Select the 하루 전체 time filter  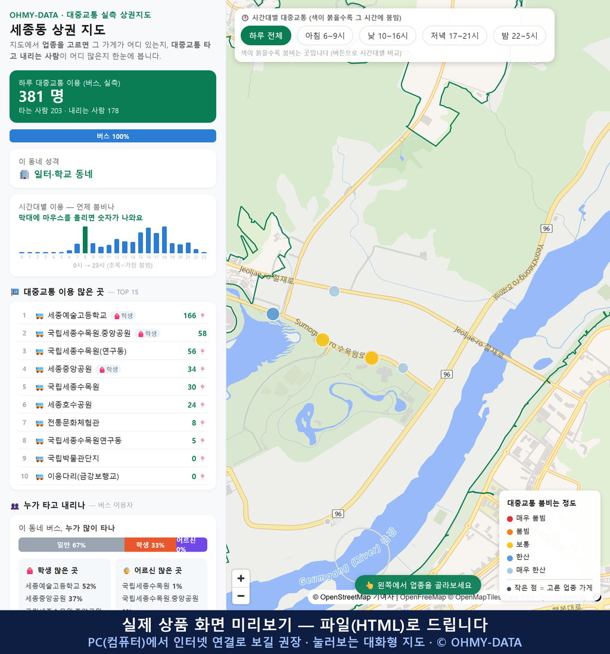(x=266, y=36)
